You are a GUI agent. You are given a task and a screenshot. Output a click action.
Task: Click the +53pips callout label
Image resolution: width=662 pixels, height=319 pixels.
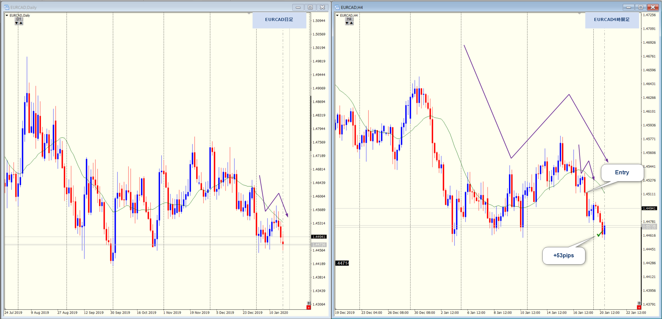pyautogui.click(x=563, y=256)
